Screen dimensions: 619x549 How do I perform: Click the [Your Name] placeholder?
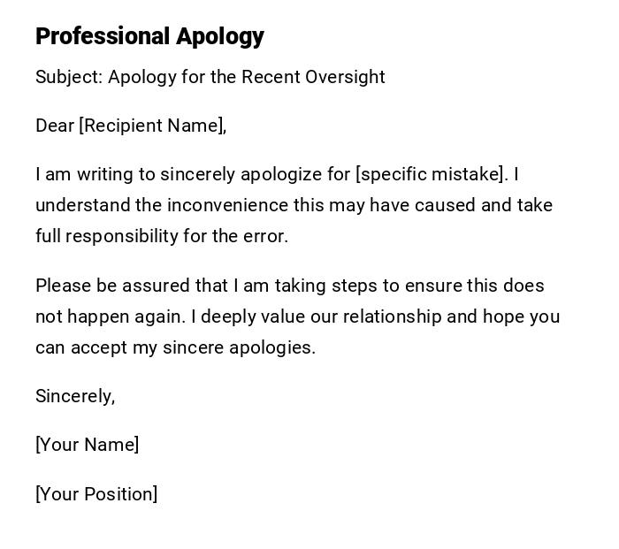coord(87,445)
